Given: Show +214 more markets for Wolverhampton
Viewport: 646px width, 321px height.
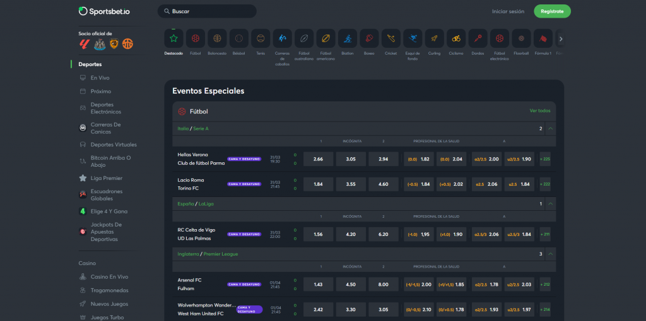Looking at the screenshot, I should [x=545, y=310].
